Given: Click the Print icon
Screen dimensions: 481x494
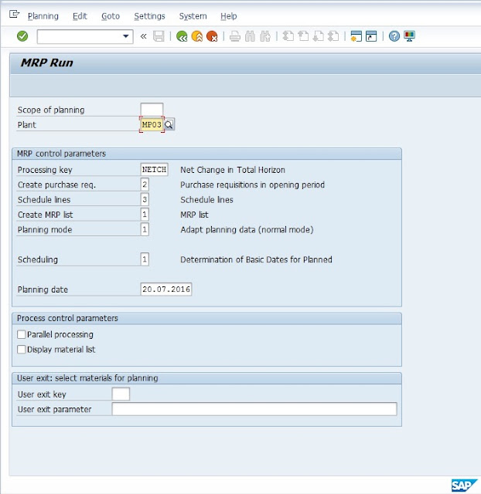Looking at the screenshot, I should [x=234, y=36].
